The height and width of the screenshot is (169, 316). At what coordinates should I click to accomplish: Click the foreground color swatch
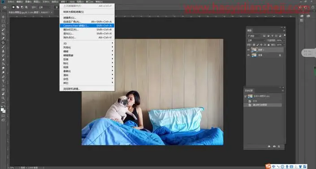[x=2, y=110]
